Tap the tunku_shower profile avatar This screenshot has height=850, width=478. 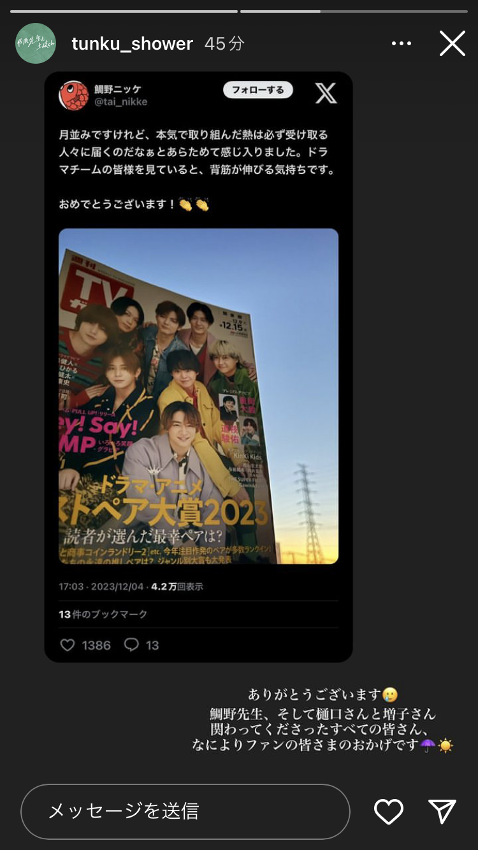[36, 43]
